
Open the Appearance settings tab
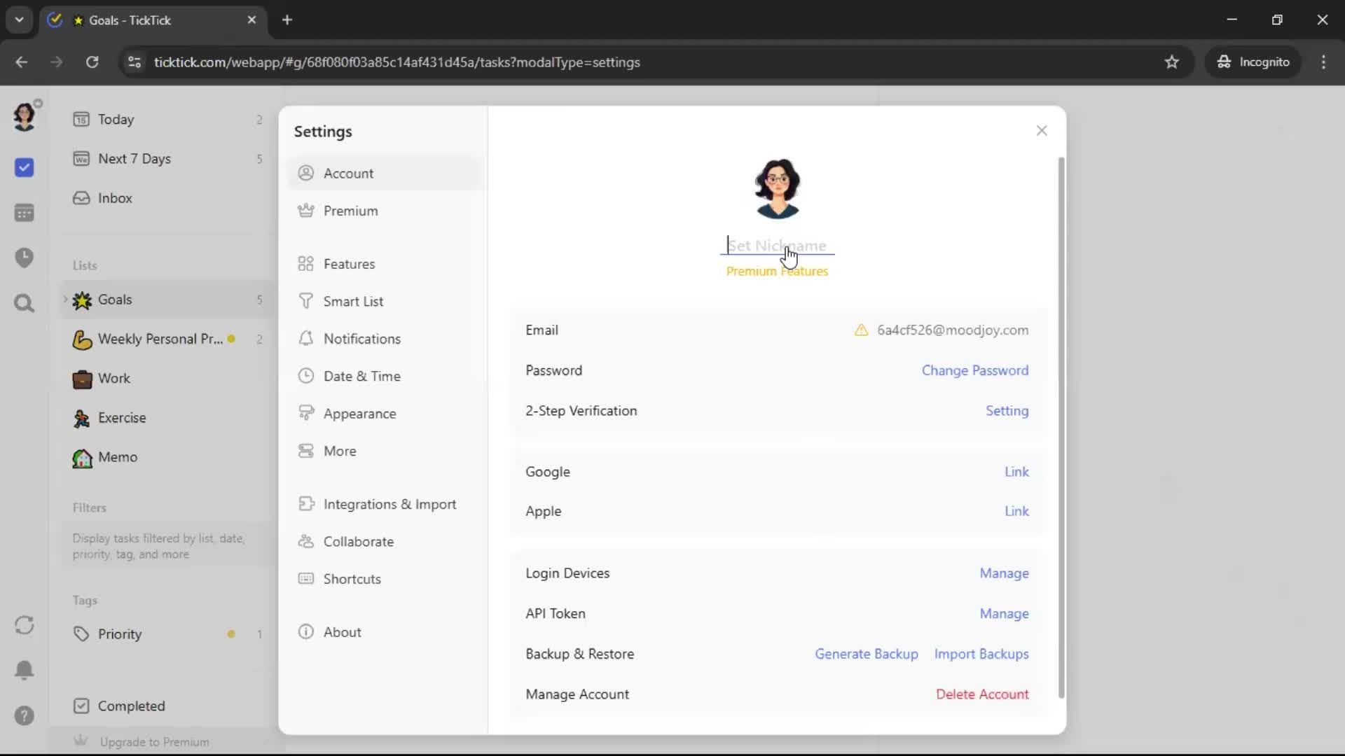pyautogui.click(x=359, y=414)
